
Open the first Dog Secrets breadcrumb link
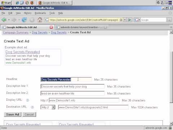point(40,32)
